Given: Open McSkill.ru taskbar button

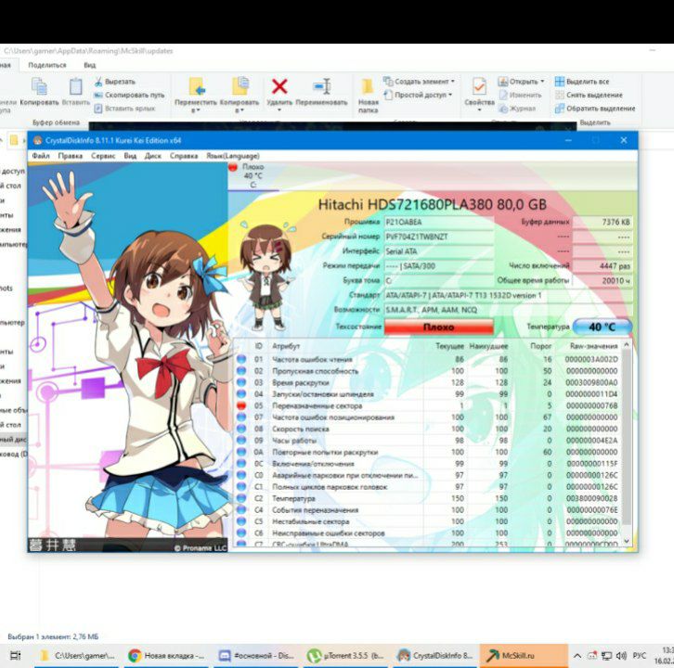Looking at the screenshot, I should coord(524,656).
